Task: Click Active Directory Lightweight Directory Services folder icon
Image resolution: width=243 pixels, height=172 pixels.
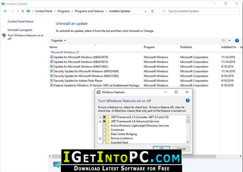Action: (108, 126)
